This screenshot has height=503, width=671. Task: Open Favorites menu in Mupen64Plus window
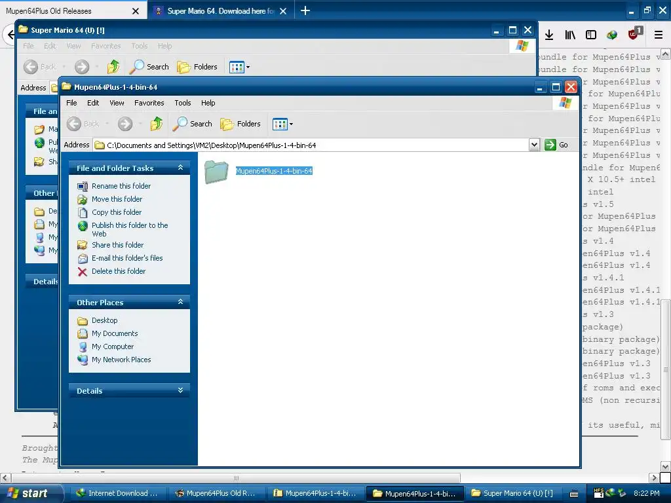(149, 103)
